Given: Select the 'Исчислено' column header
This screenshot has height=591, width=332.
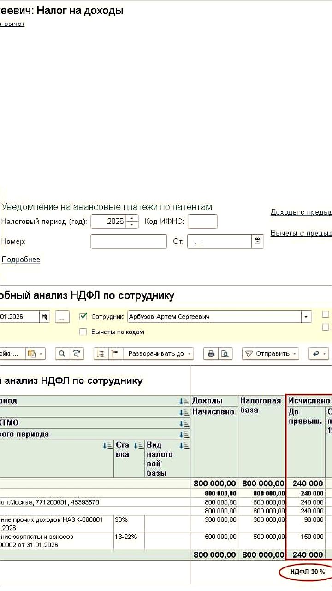Looking at the screenshot, I should point(309,401).
